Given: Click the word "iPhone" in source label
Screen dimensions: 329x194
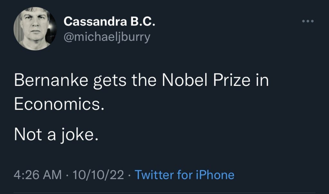Looking at the screenshot, I should [215, 175].
